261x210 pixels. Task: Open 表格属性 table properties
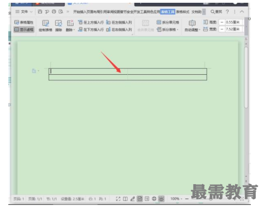click(24, 22)
